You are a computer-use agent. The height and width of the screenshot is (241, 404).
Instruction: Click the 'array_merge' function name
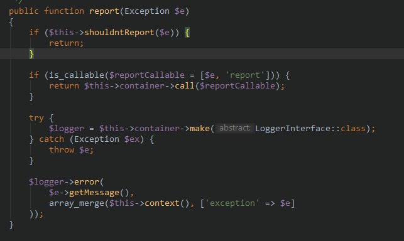(77, 203)
